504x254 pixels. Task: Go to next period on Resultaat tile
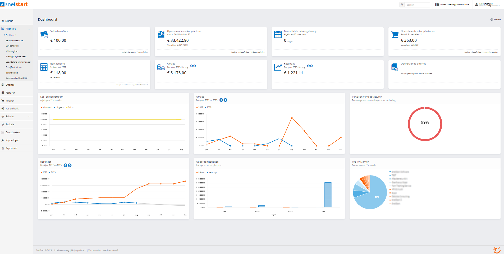[x=311, y=66]
